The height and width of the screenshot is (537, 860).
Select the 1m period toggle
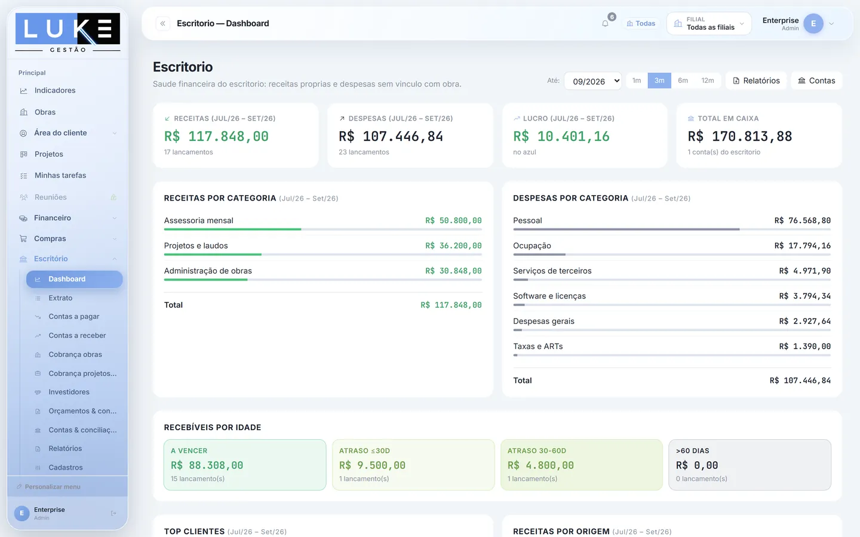pos(637,81)
